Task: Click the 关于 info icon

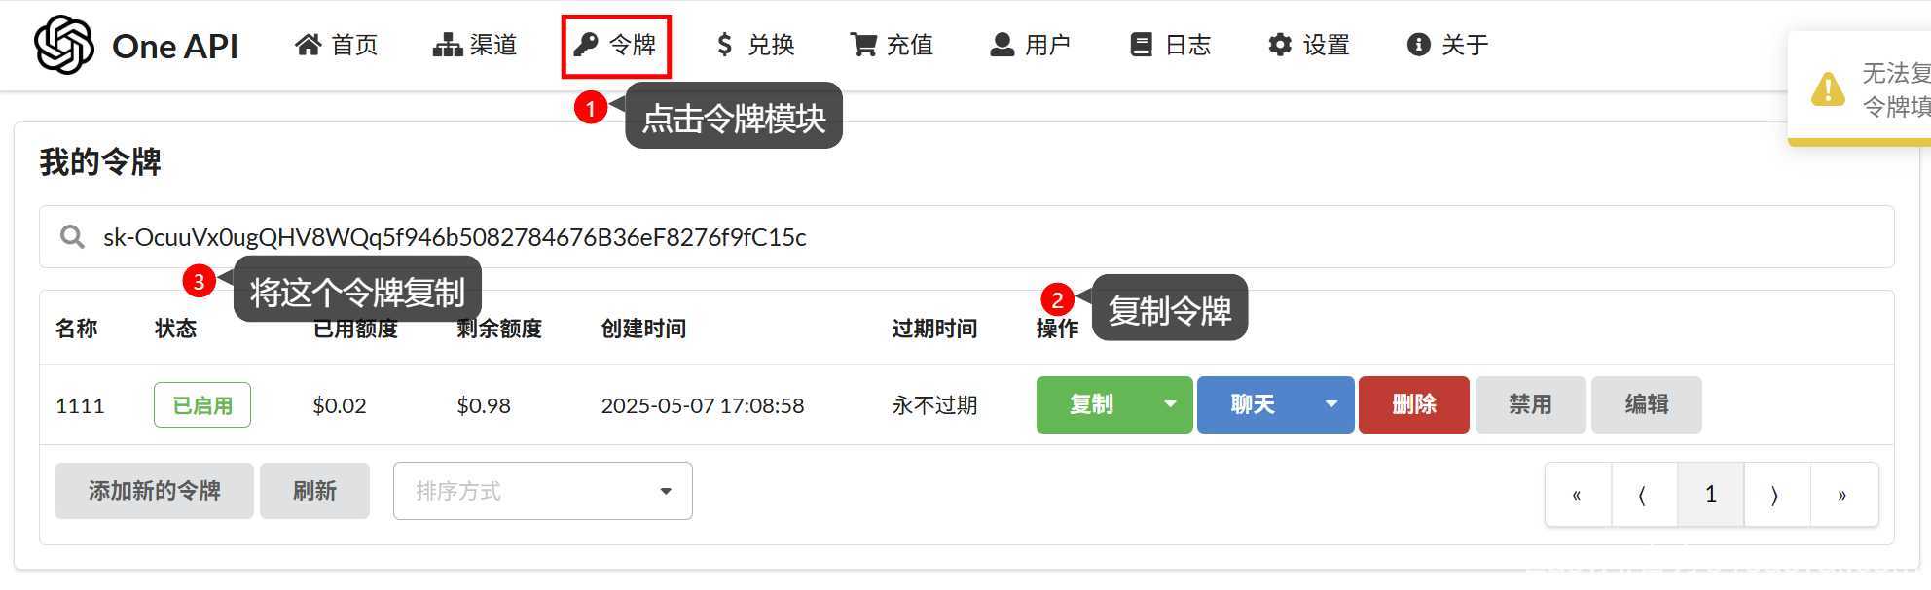Action: click(1419, 45)
